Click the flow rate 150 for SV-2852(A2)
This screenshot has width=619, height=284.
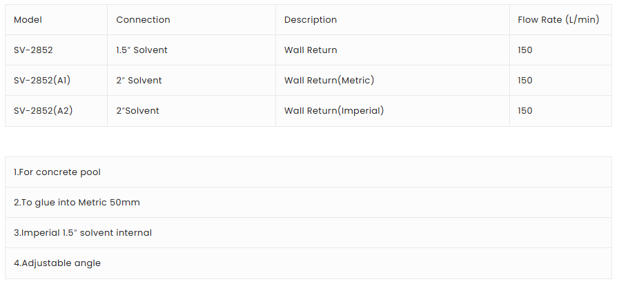(x=524, y=111)
